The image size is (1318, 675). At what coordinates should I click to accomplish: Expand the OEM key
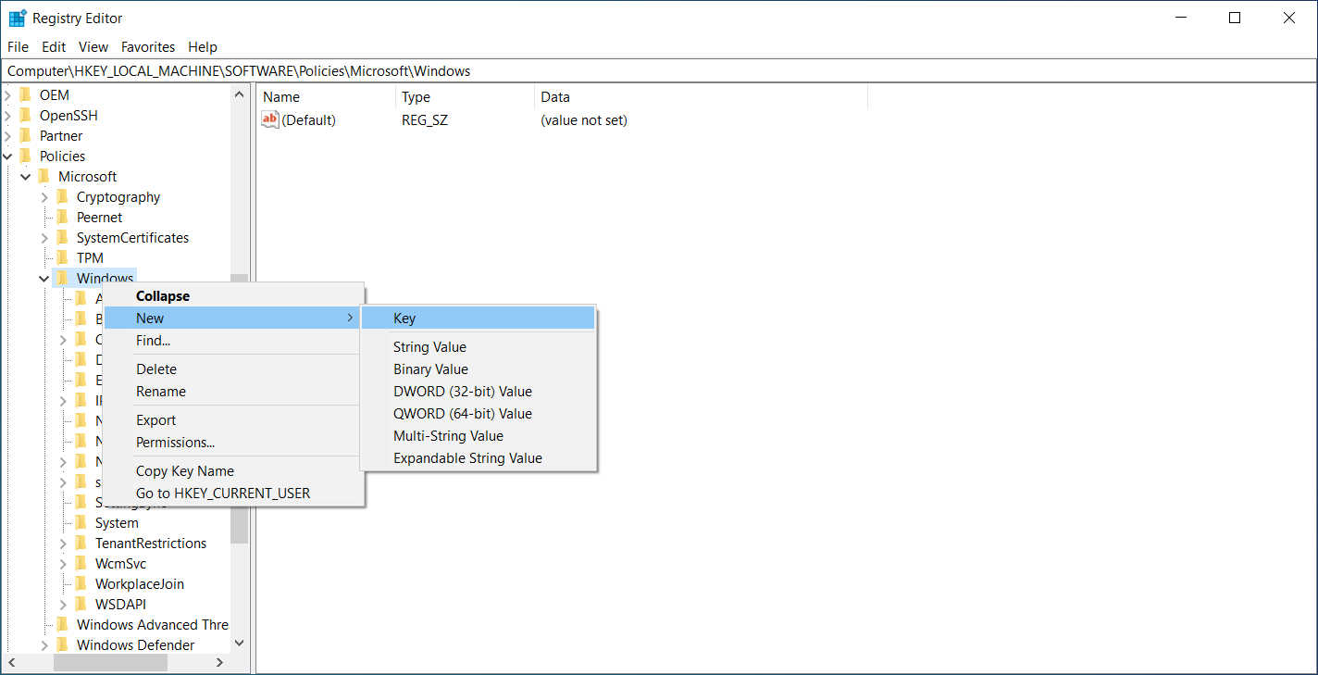[x=7, y=94]
